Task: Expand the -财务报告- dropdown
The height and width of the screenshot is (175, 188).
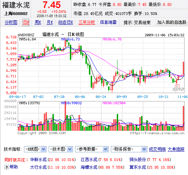Action: 129,149
